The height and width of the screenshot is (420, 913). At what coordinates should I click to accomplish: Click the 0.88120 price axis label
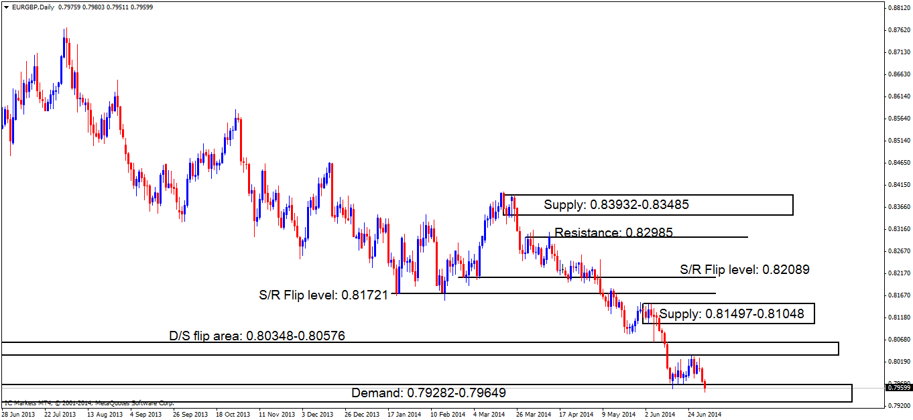point(898,8)
